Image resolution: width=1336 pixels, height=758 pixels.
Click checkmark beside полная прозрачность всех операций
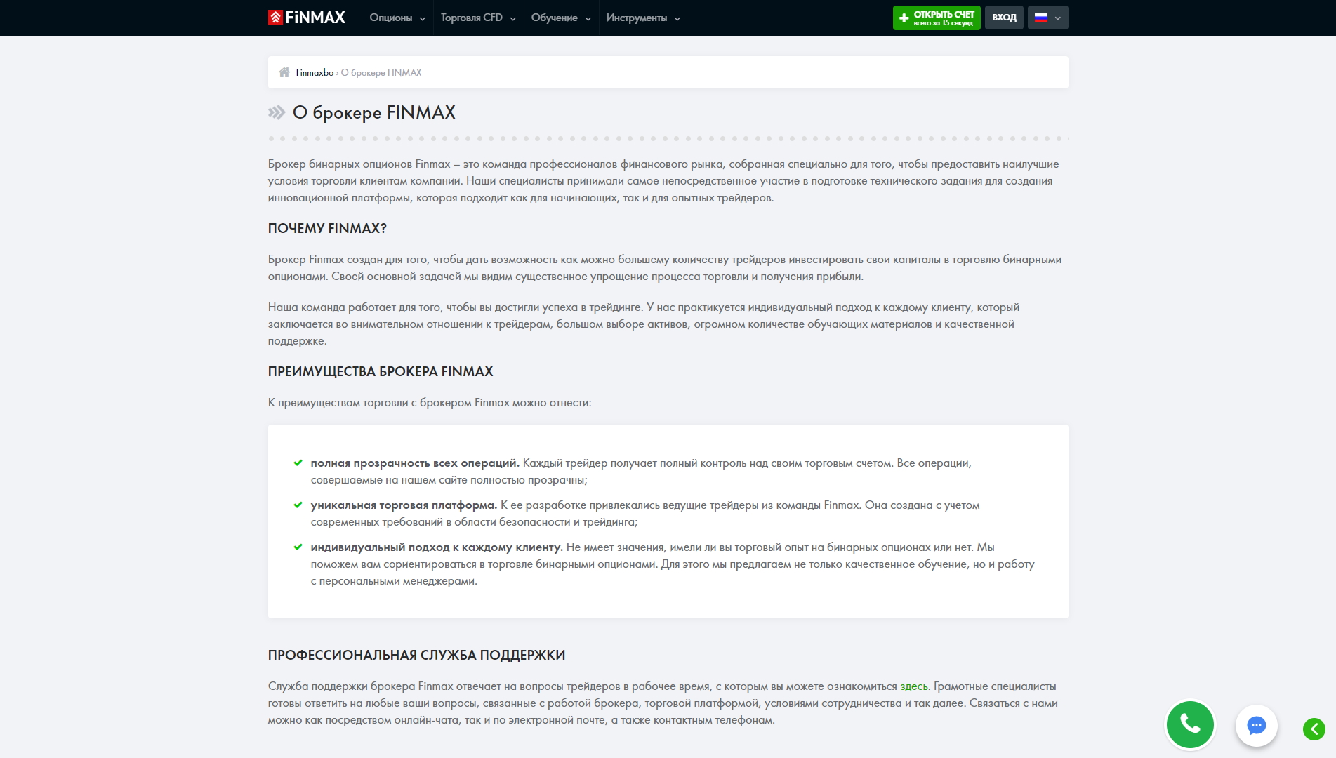click(x=298, y=463)
